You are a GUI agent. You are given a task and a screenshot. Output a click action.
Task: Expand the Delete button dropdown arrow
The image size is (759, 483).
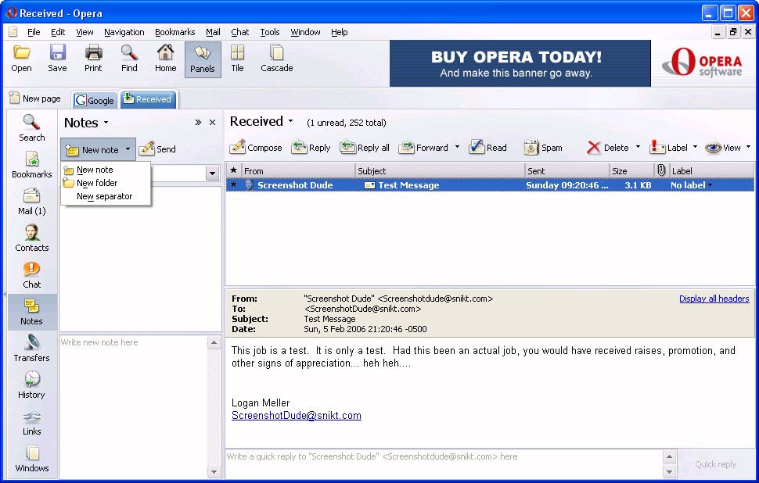pos(638,147)
